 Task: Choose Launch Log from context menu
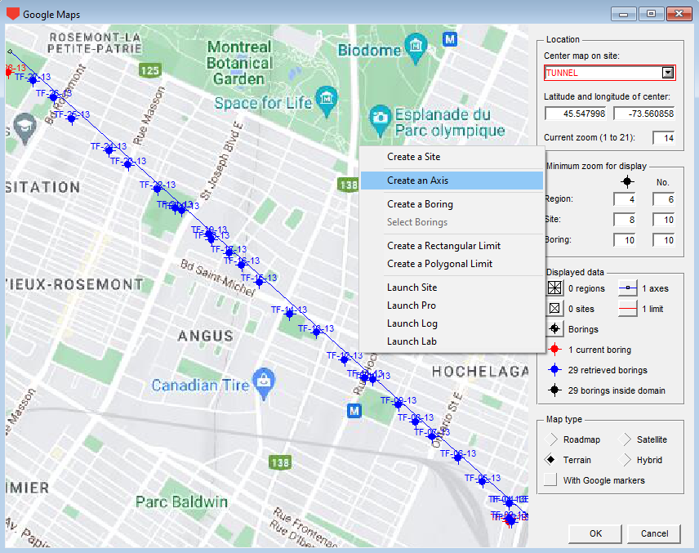[x=452, y=323]
